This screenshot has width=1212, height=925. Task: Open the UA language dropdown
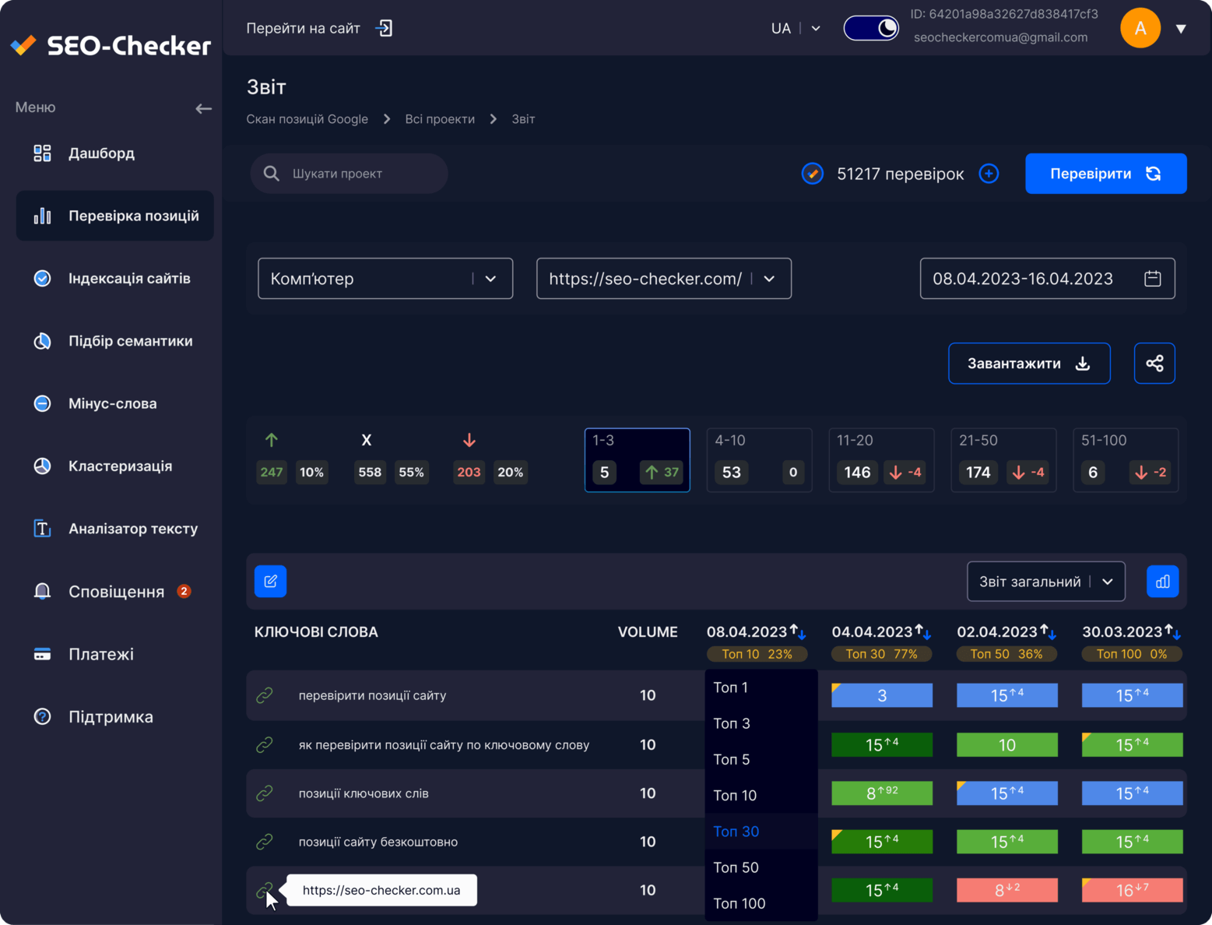pos(796,28)
